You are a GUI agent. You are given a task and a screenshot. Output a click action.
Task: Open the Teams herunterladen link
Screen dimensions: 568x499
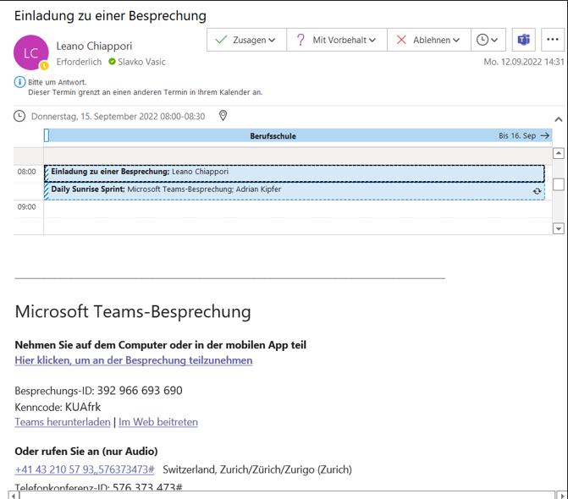(63, 422)
